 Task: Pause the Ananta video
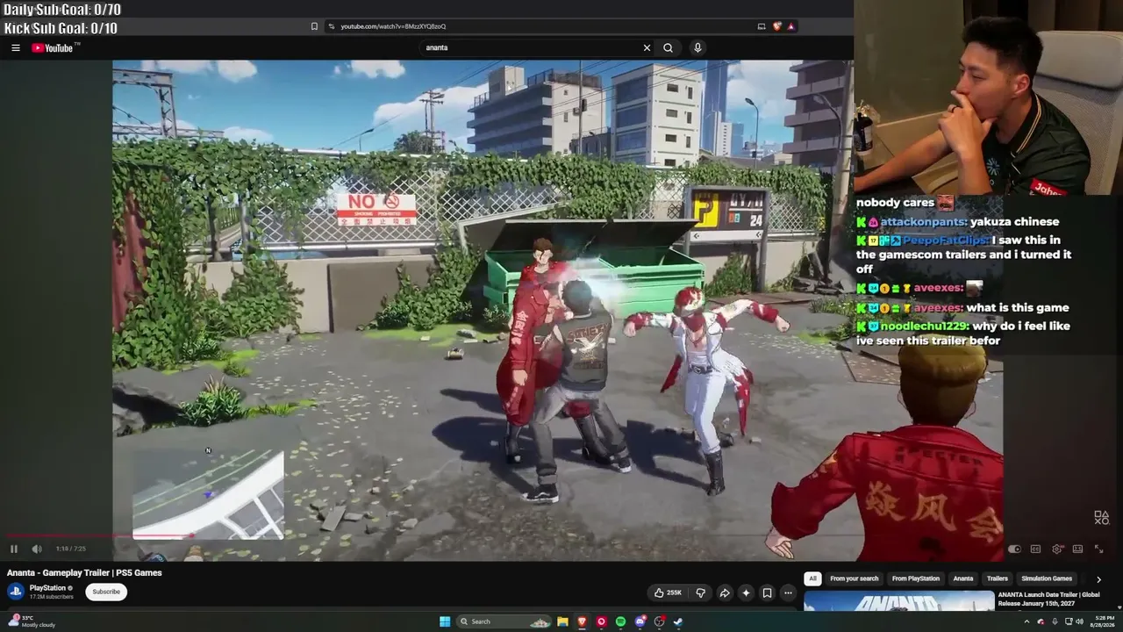pos(14,549)
